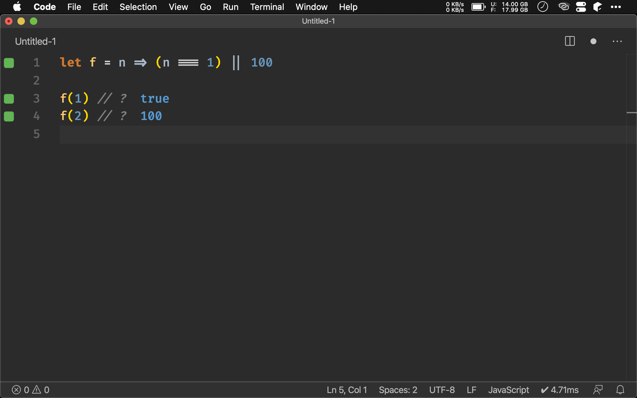This screenshot has height=398, width=637.
Task: Open the feedback icon in status bar
Action: [598, 390]
